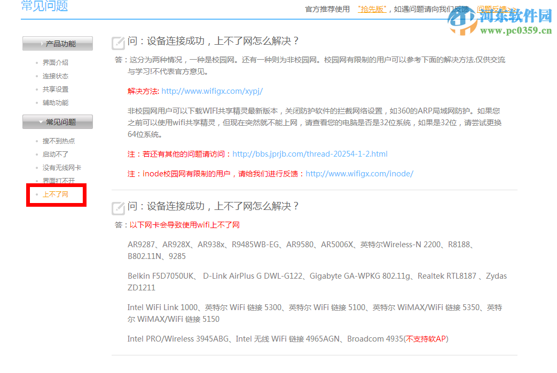
Task: Click the 问题反馈>> feedback link
Action: point(498,9)
